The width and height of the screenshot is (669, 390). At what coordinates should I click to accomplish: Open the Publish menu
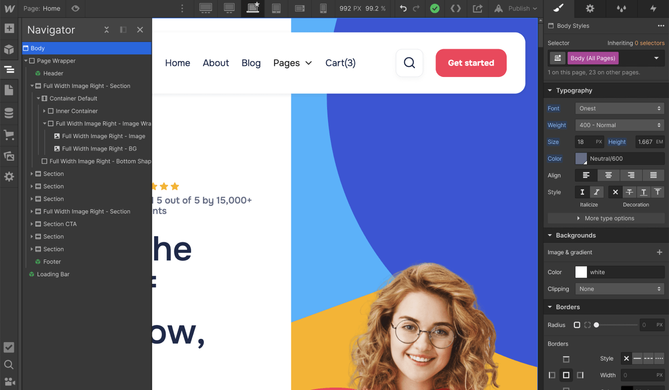[516, 8]
